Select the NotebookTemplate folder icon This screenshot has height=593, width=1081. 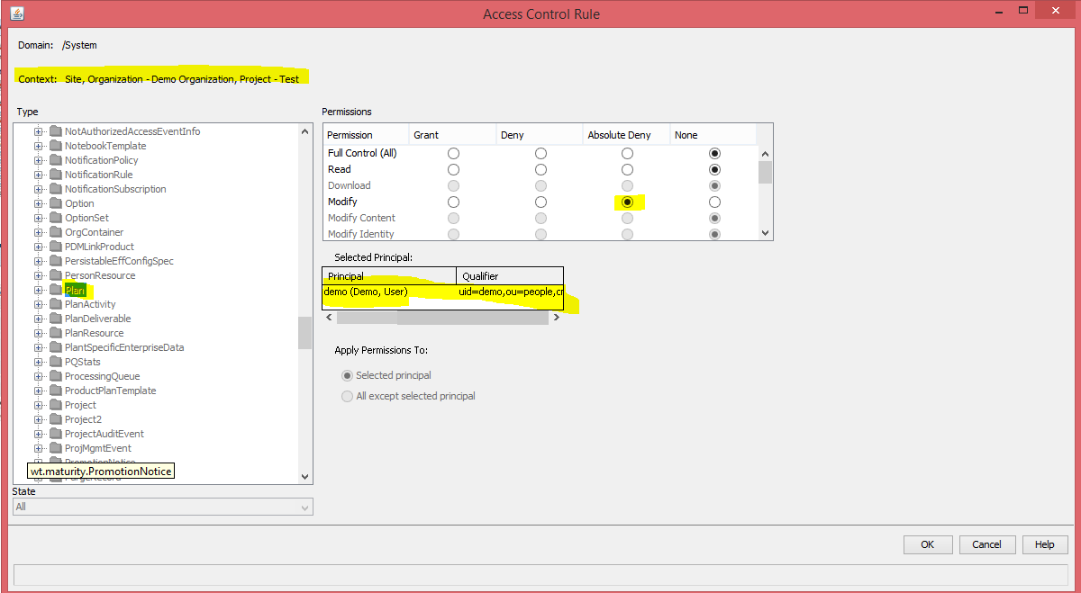pyautogui.click(x=56, y=146)
